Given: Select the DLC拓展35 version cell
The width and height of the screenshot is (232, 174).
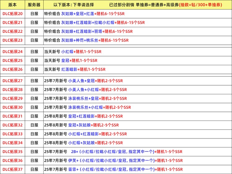Looking at the screenshot, I should [12, 152].
